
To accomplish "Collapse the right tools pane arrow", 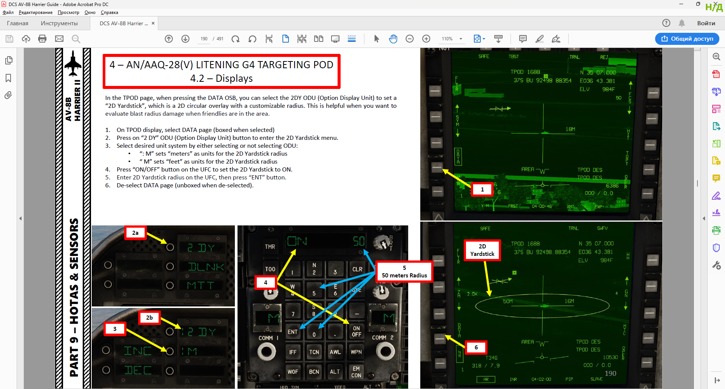I will click(x=704, y=218).
